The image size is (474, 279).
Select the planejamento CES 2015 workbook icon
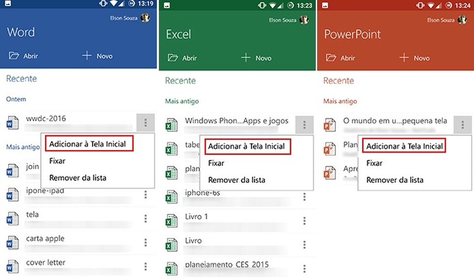tap(171, 268)
